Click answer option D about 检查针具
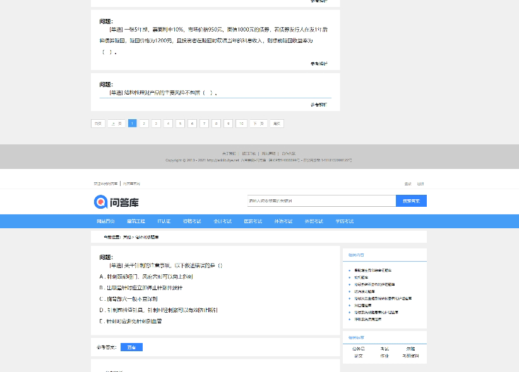The width and height of the screenshot is (519, 372). (x=158, y=310)
